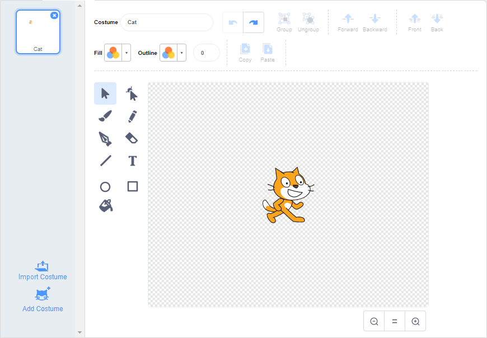Pick the Rectangle shape tool

tap(132, 186)
